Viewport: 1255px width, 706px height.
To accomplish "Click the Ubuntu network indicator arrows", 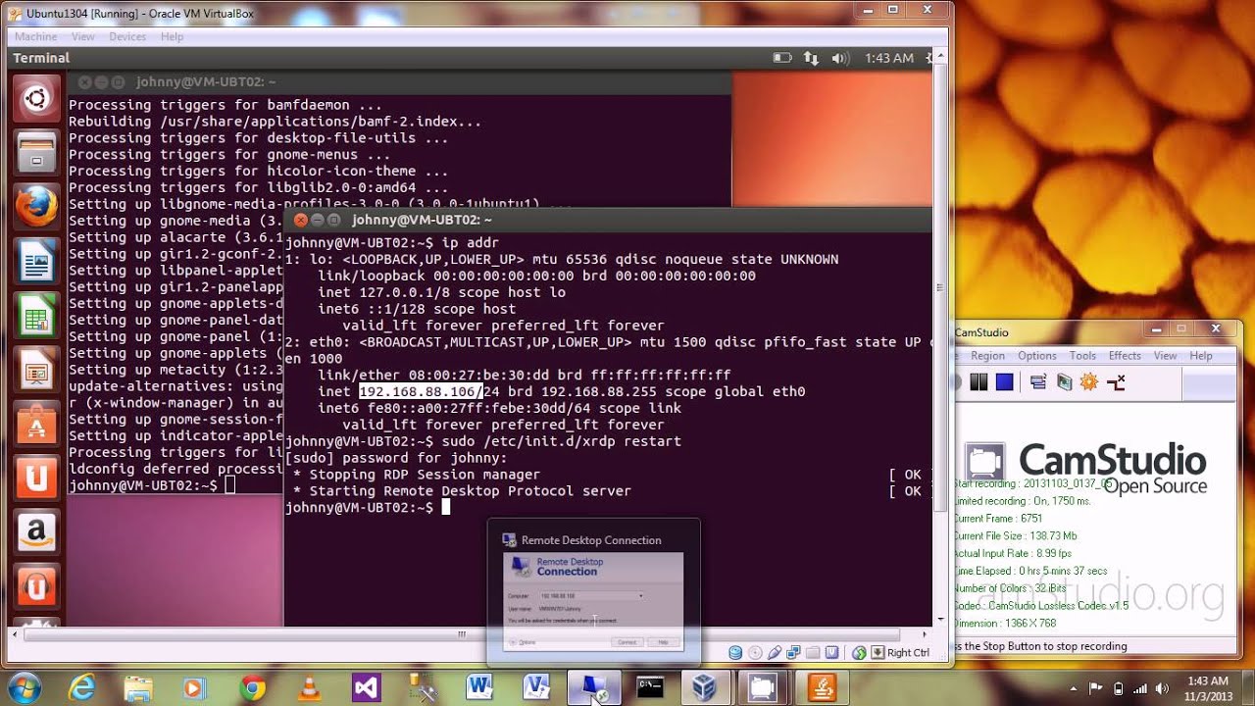I will (x=811, y=58).
